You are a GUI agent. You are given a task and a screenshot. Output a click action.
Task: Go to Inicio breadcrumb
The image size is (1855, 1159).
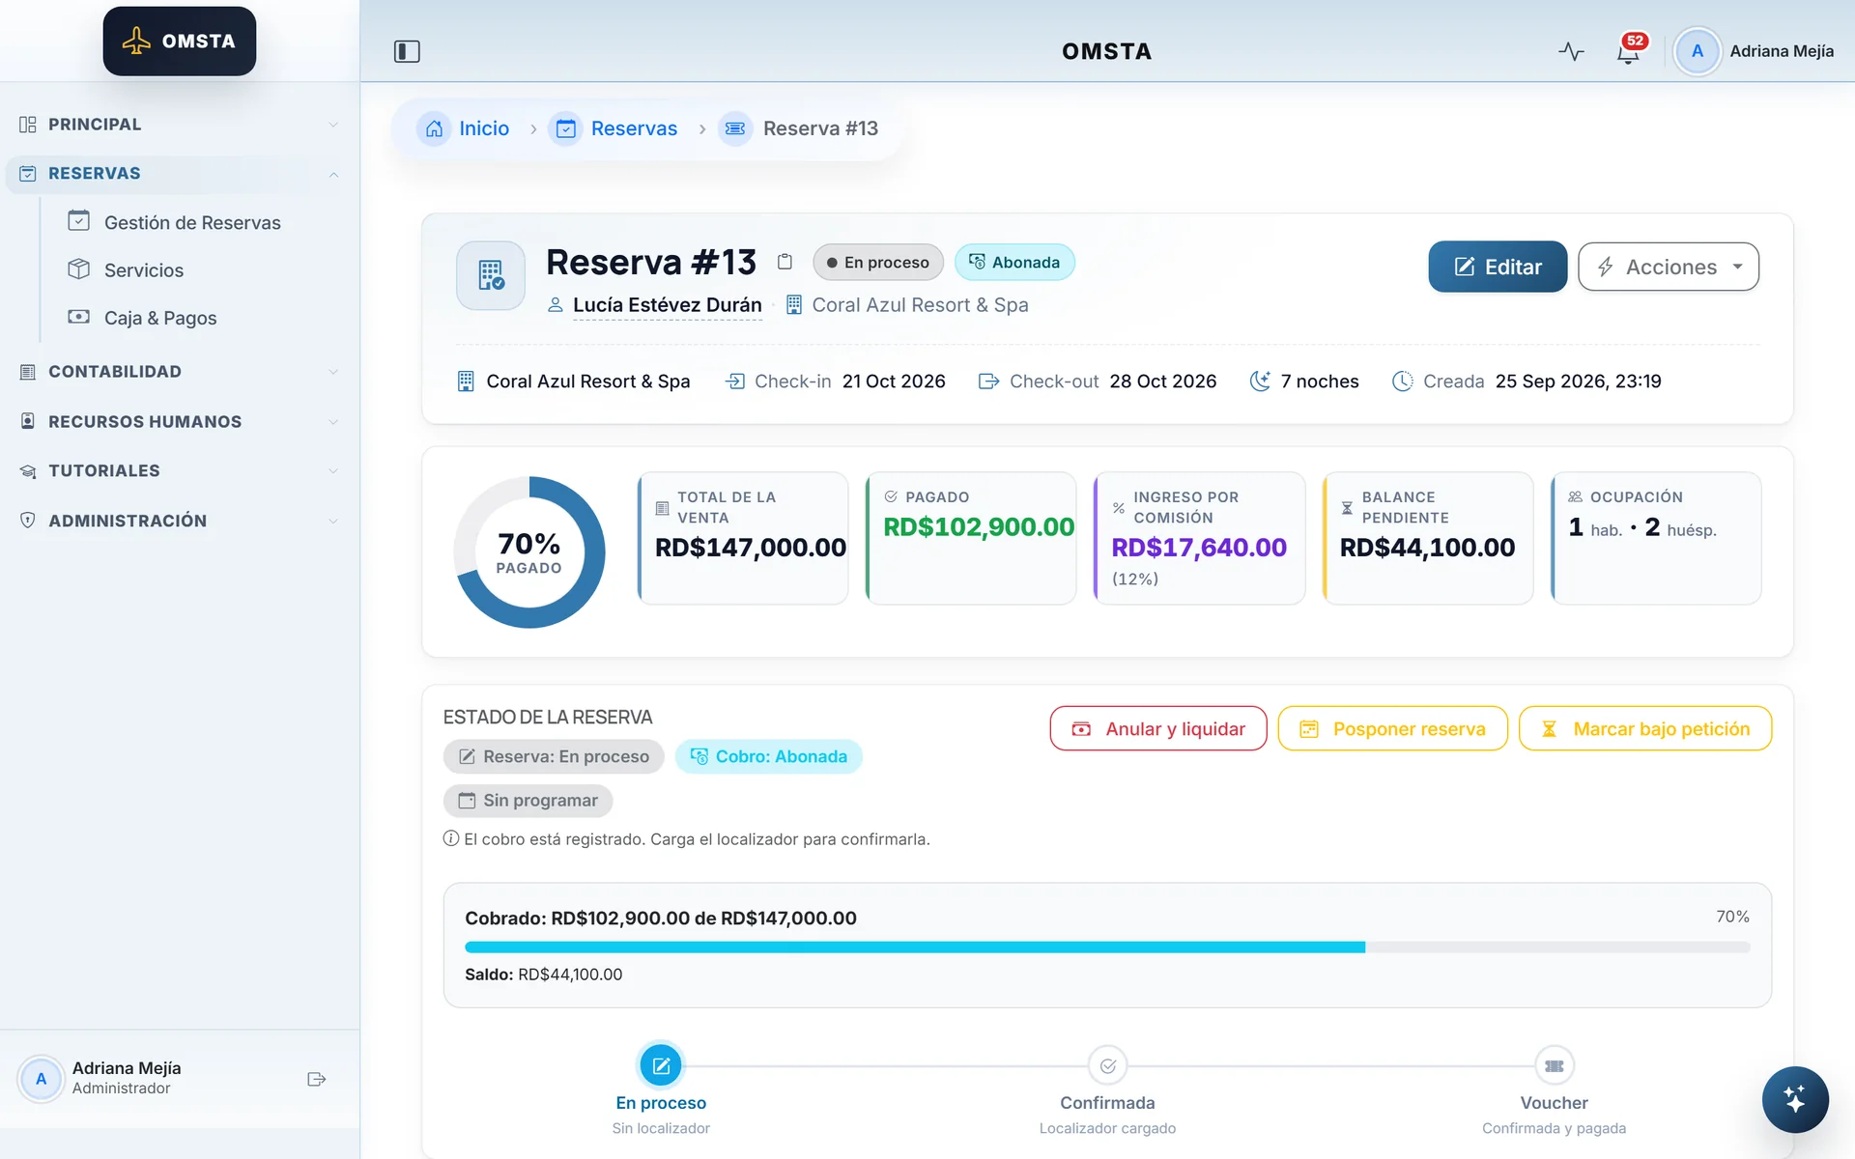coord(484,128)
